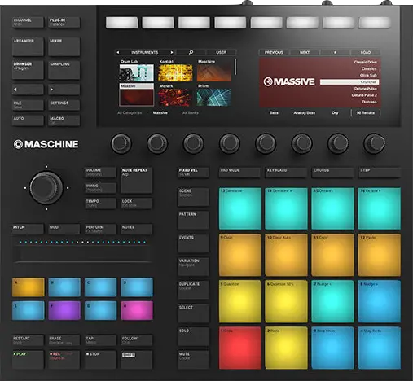Click the USER button on the display

coord(222,52)
